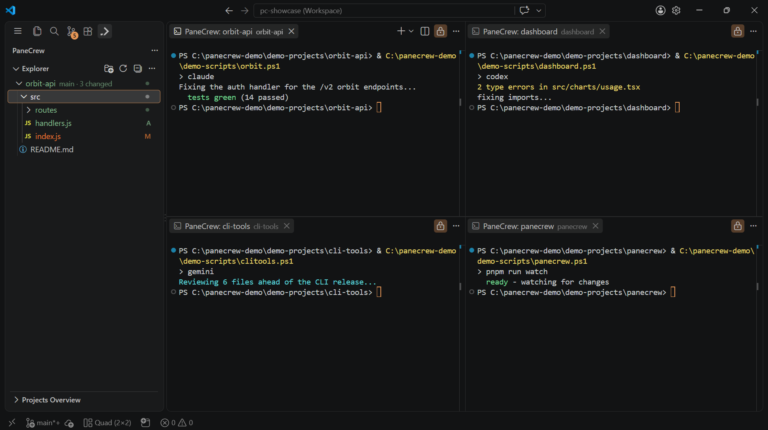
Task: Click pc-showcase workspace command center
Action: 384,11
